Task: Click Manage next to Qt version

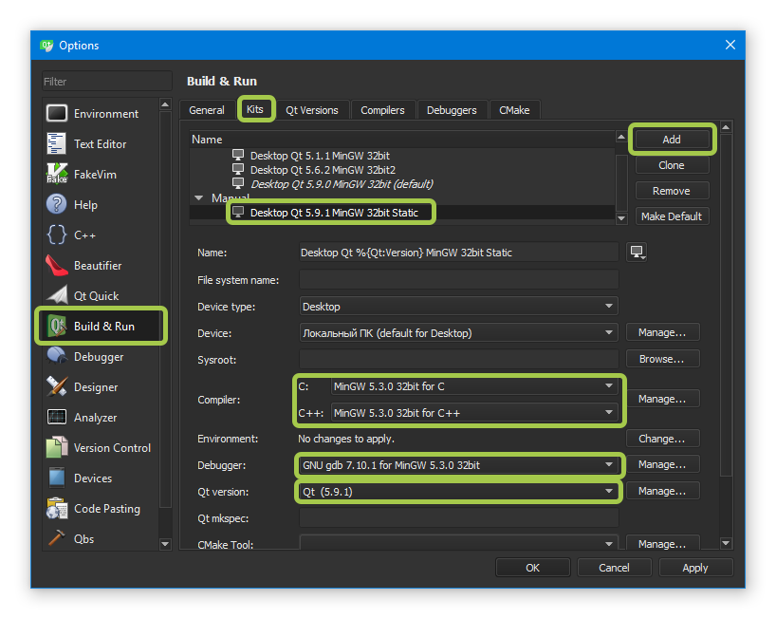Action: (x=662, y=491)
